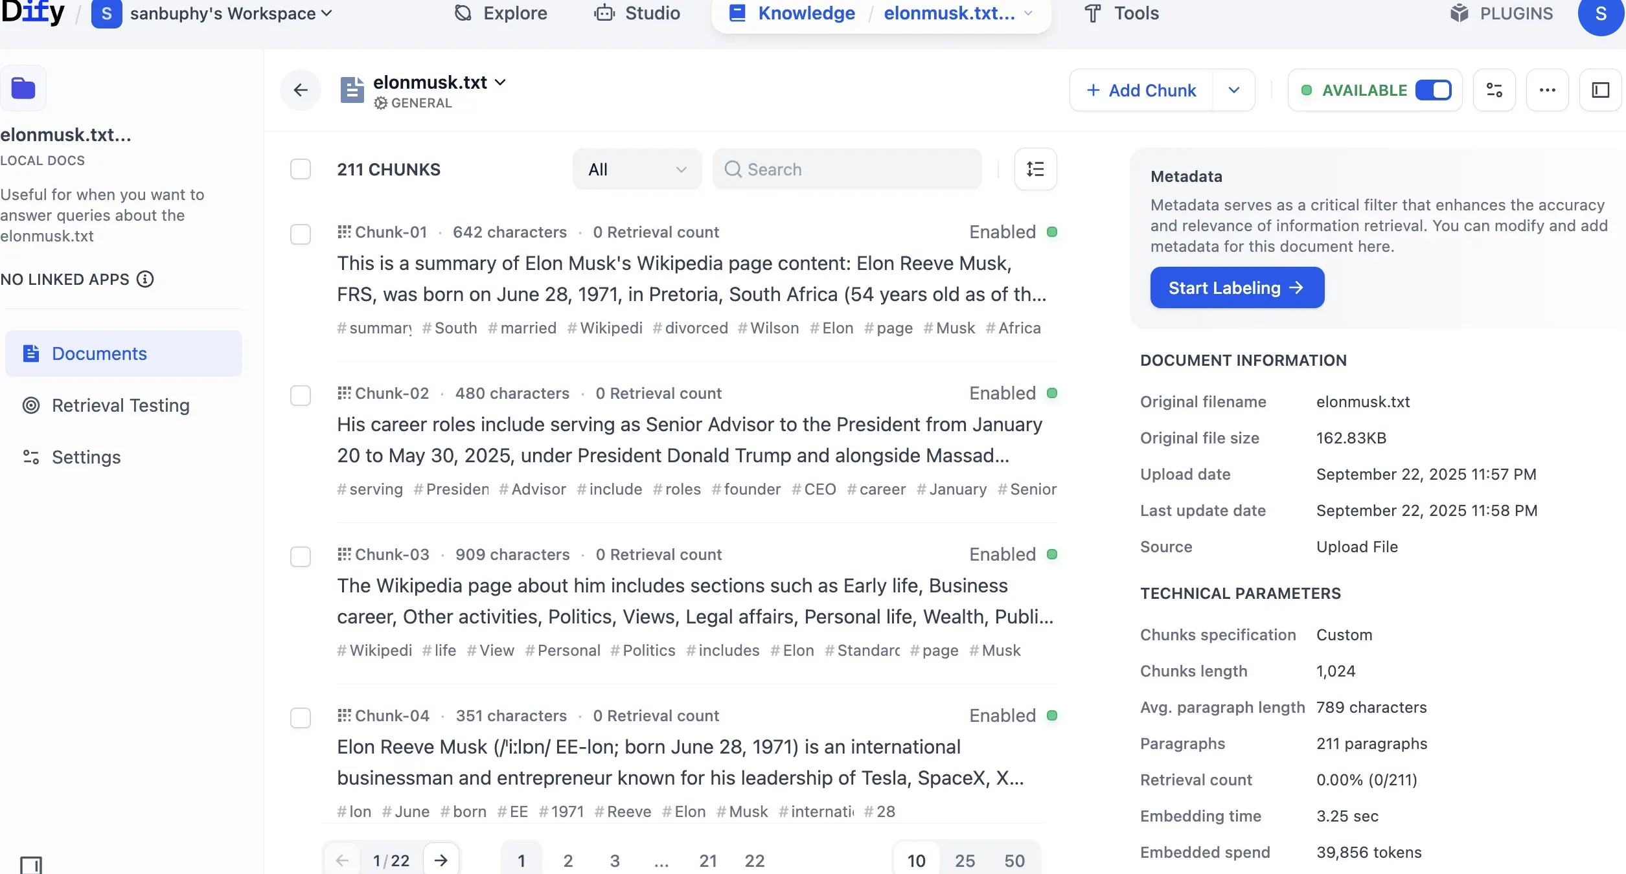Open the Knowledge tab
The image size is (1626, 874).
pos(792,13)
